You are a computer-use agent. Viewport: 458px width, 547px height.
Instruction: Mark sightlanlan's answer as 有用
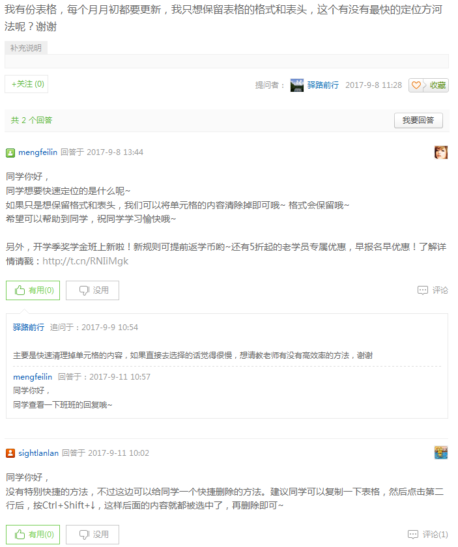pos(33,535)
